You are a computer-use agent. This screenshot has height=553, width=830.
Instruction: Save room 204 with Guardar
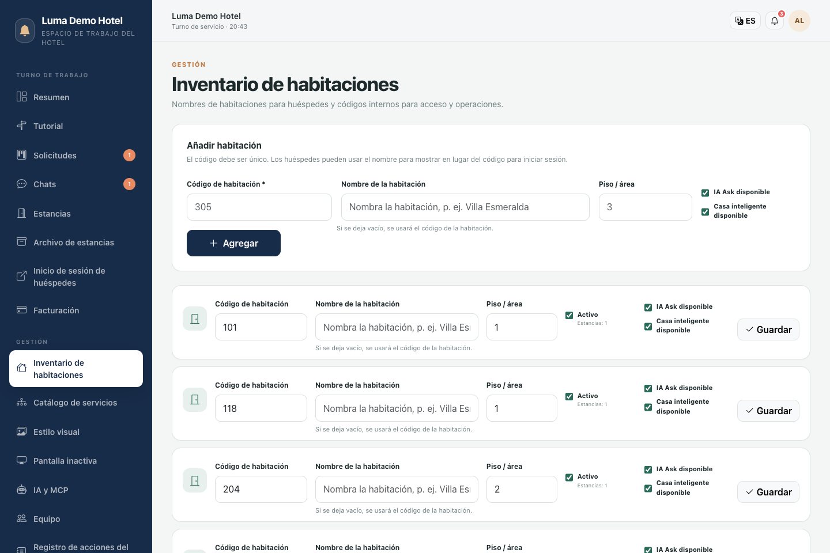point(768,492)
